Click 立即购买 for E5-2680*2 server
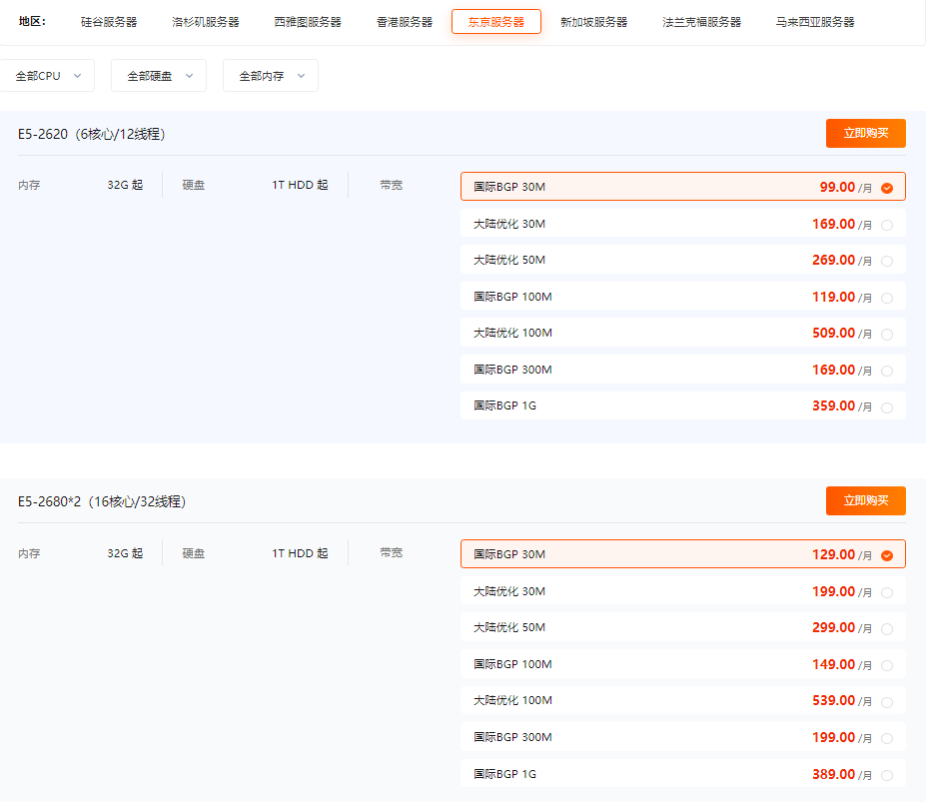 click(x=865, y=501)
